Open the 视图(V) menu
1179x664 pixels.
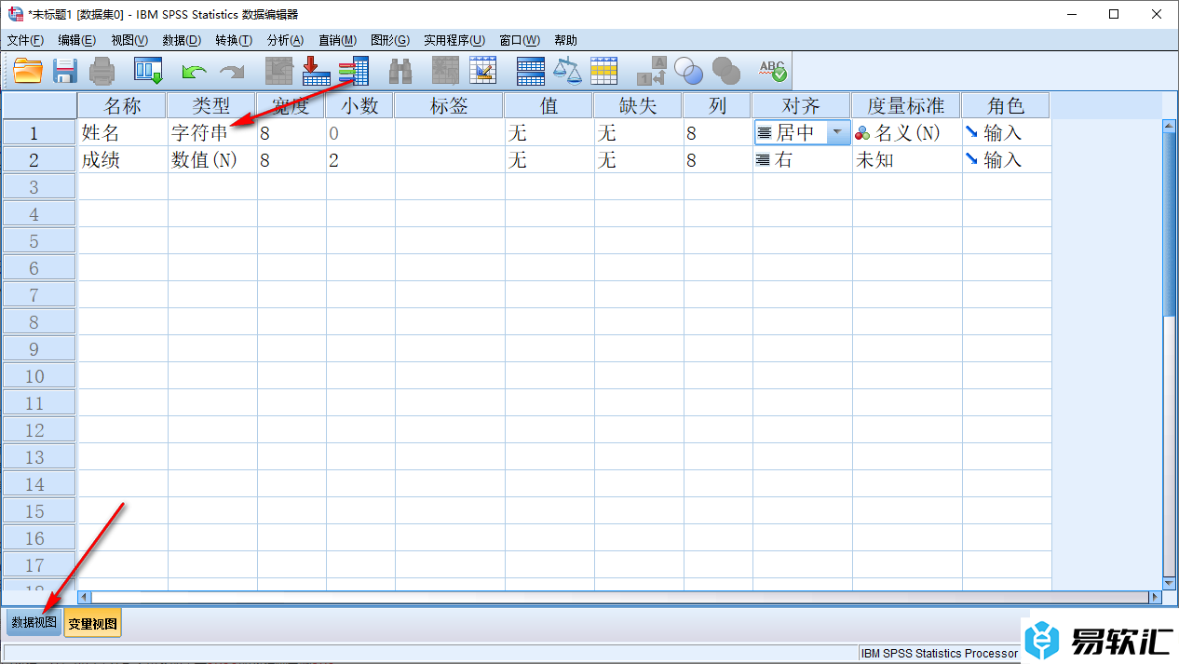click(x=129, y=40)
